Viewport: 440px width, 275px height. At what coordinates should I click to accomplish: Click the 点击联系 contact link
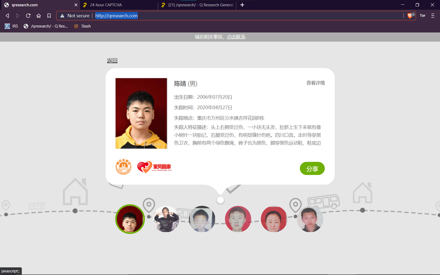pyautogui.click(x=236, y=37)
